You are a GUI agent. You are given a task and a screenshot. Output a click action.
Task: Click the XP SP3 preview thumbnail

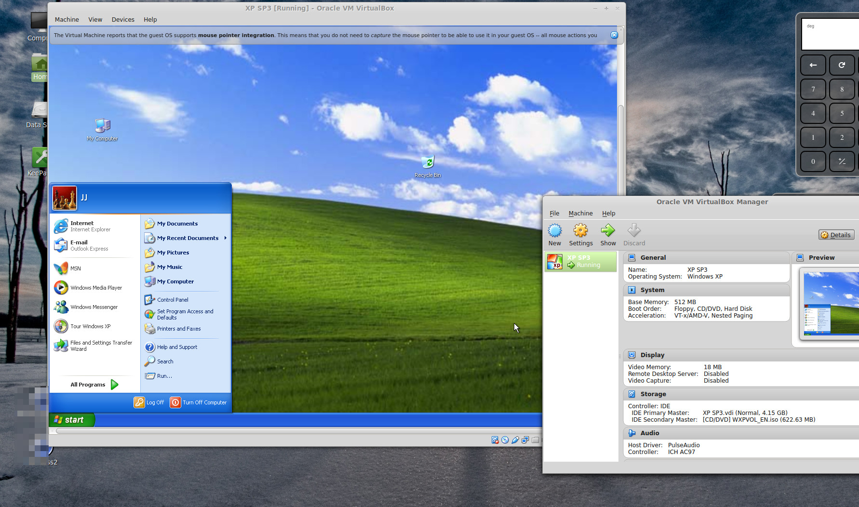pos(830,304)
